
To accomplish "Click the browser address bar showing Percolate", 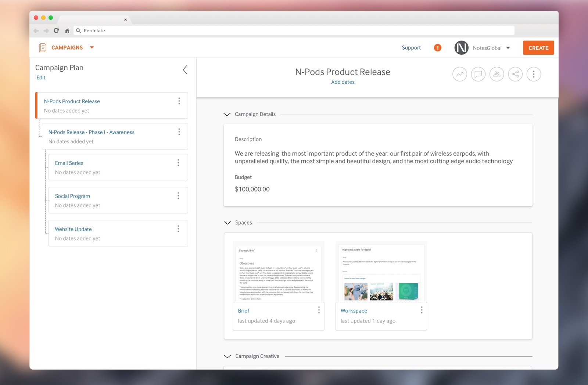I will pyautogui.click(x=294, y=31).
